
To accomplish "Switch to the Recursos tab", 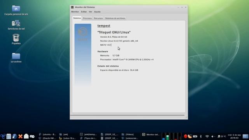I will (98, 18).
